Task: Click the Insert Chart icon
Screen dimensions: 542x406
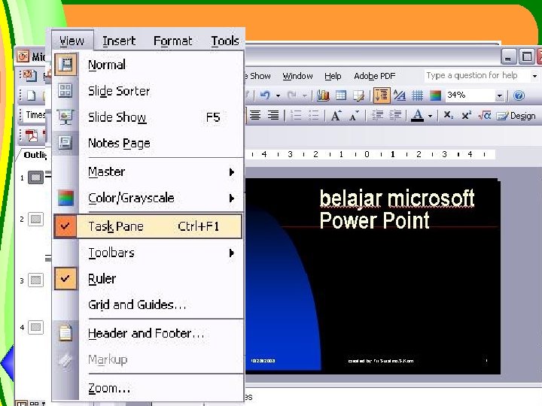Action: (x=323, y=95)
